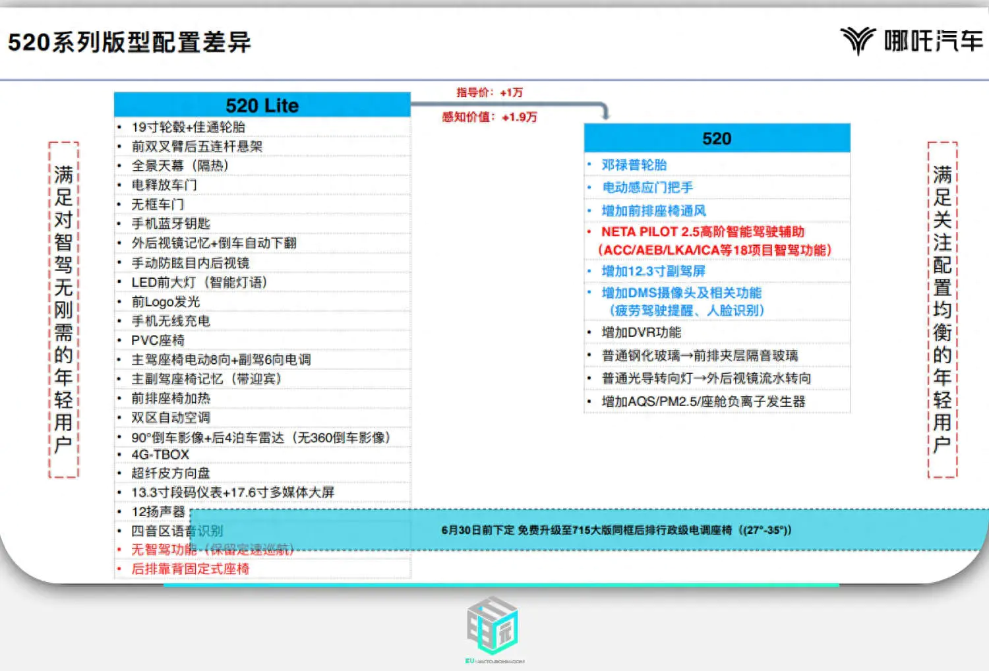Click the blue row '邓禄普轮胎'
This screenshot has width=989, height=671.
717,165
